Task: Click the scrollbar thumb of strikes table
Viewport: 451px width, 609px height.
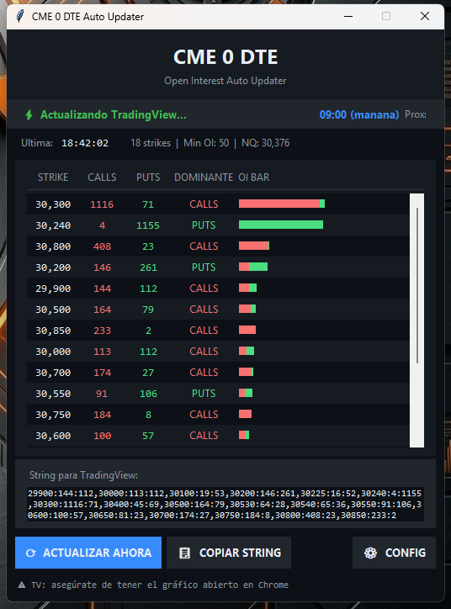Action: click(417, 285)
